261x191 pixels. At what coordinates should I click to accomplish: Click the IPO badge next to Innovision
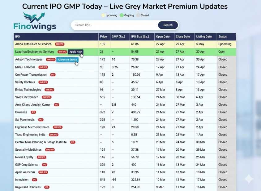coord(34,180)
